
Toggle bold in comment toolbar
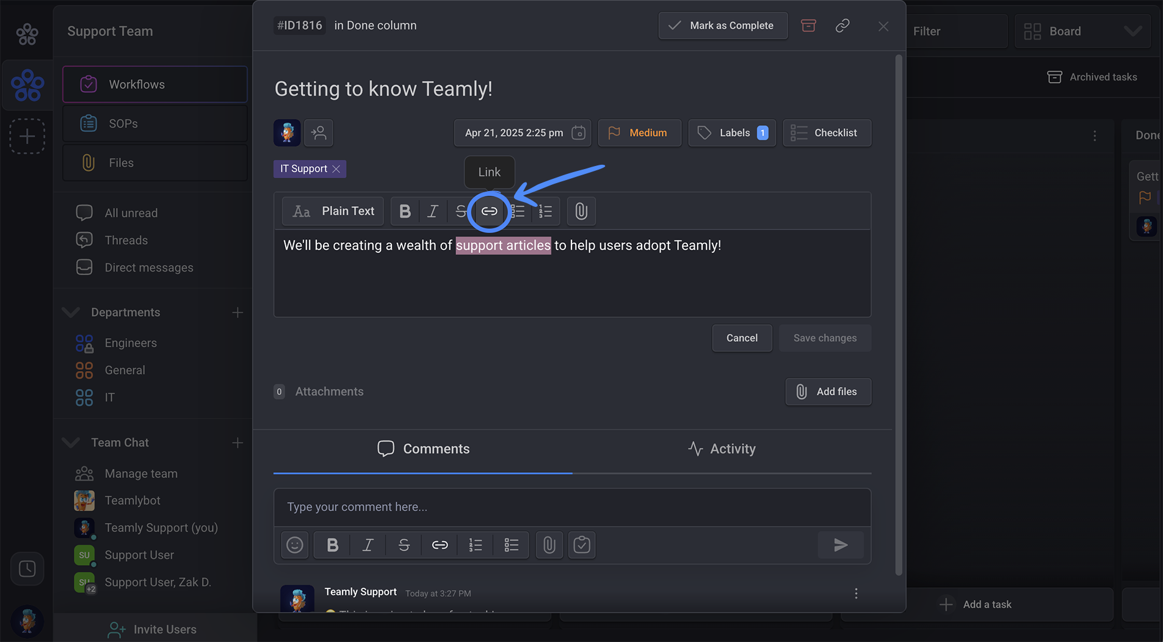coord(332,545)
